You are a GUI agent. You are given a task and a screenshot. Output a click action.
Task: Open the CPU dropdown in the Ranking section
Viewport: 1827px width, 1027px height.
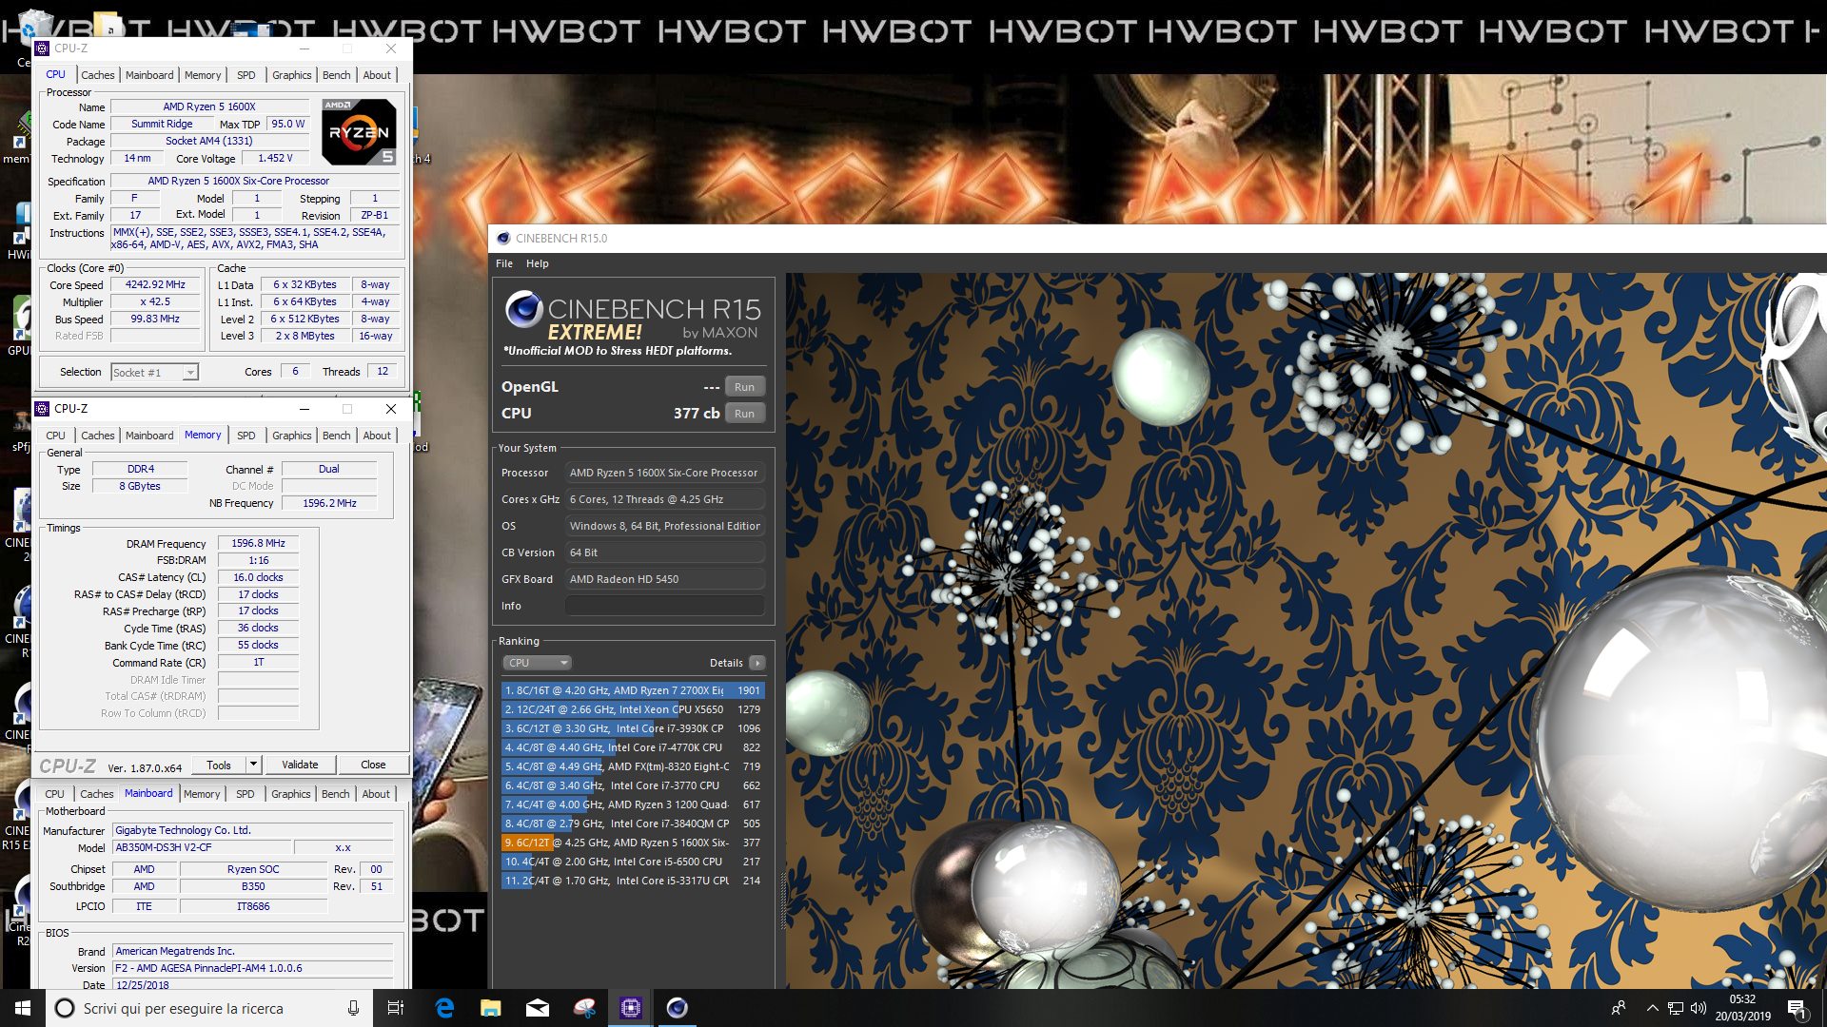[x=537, y=663]
